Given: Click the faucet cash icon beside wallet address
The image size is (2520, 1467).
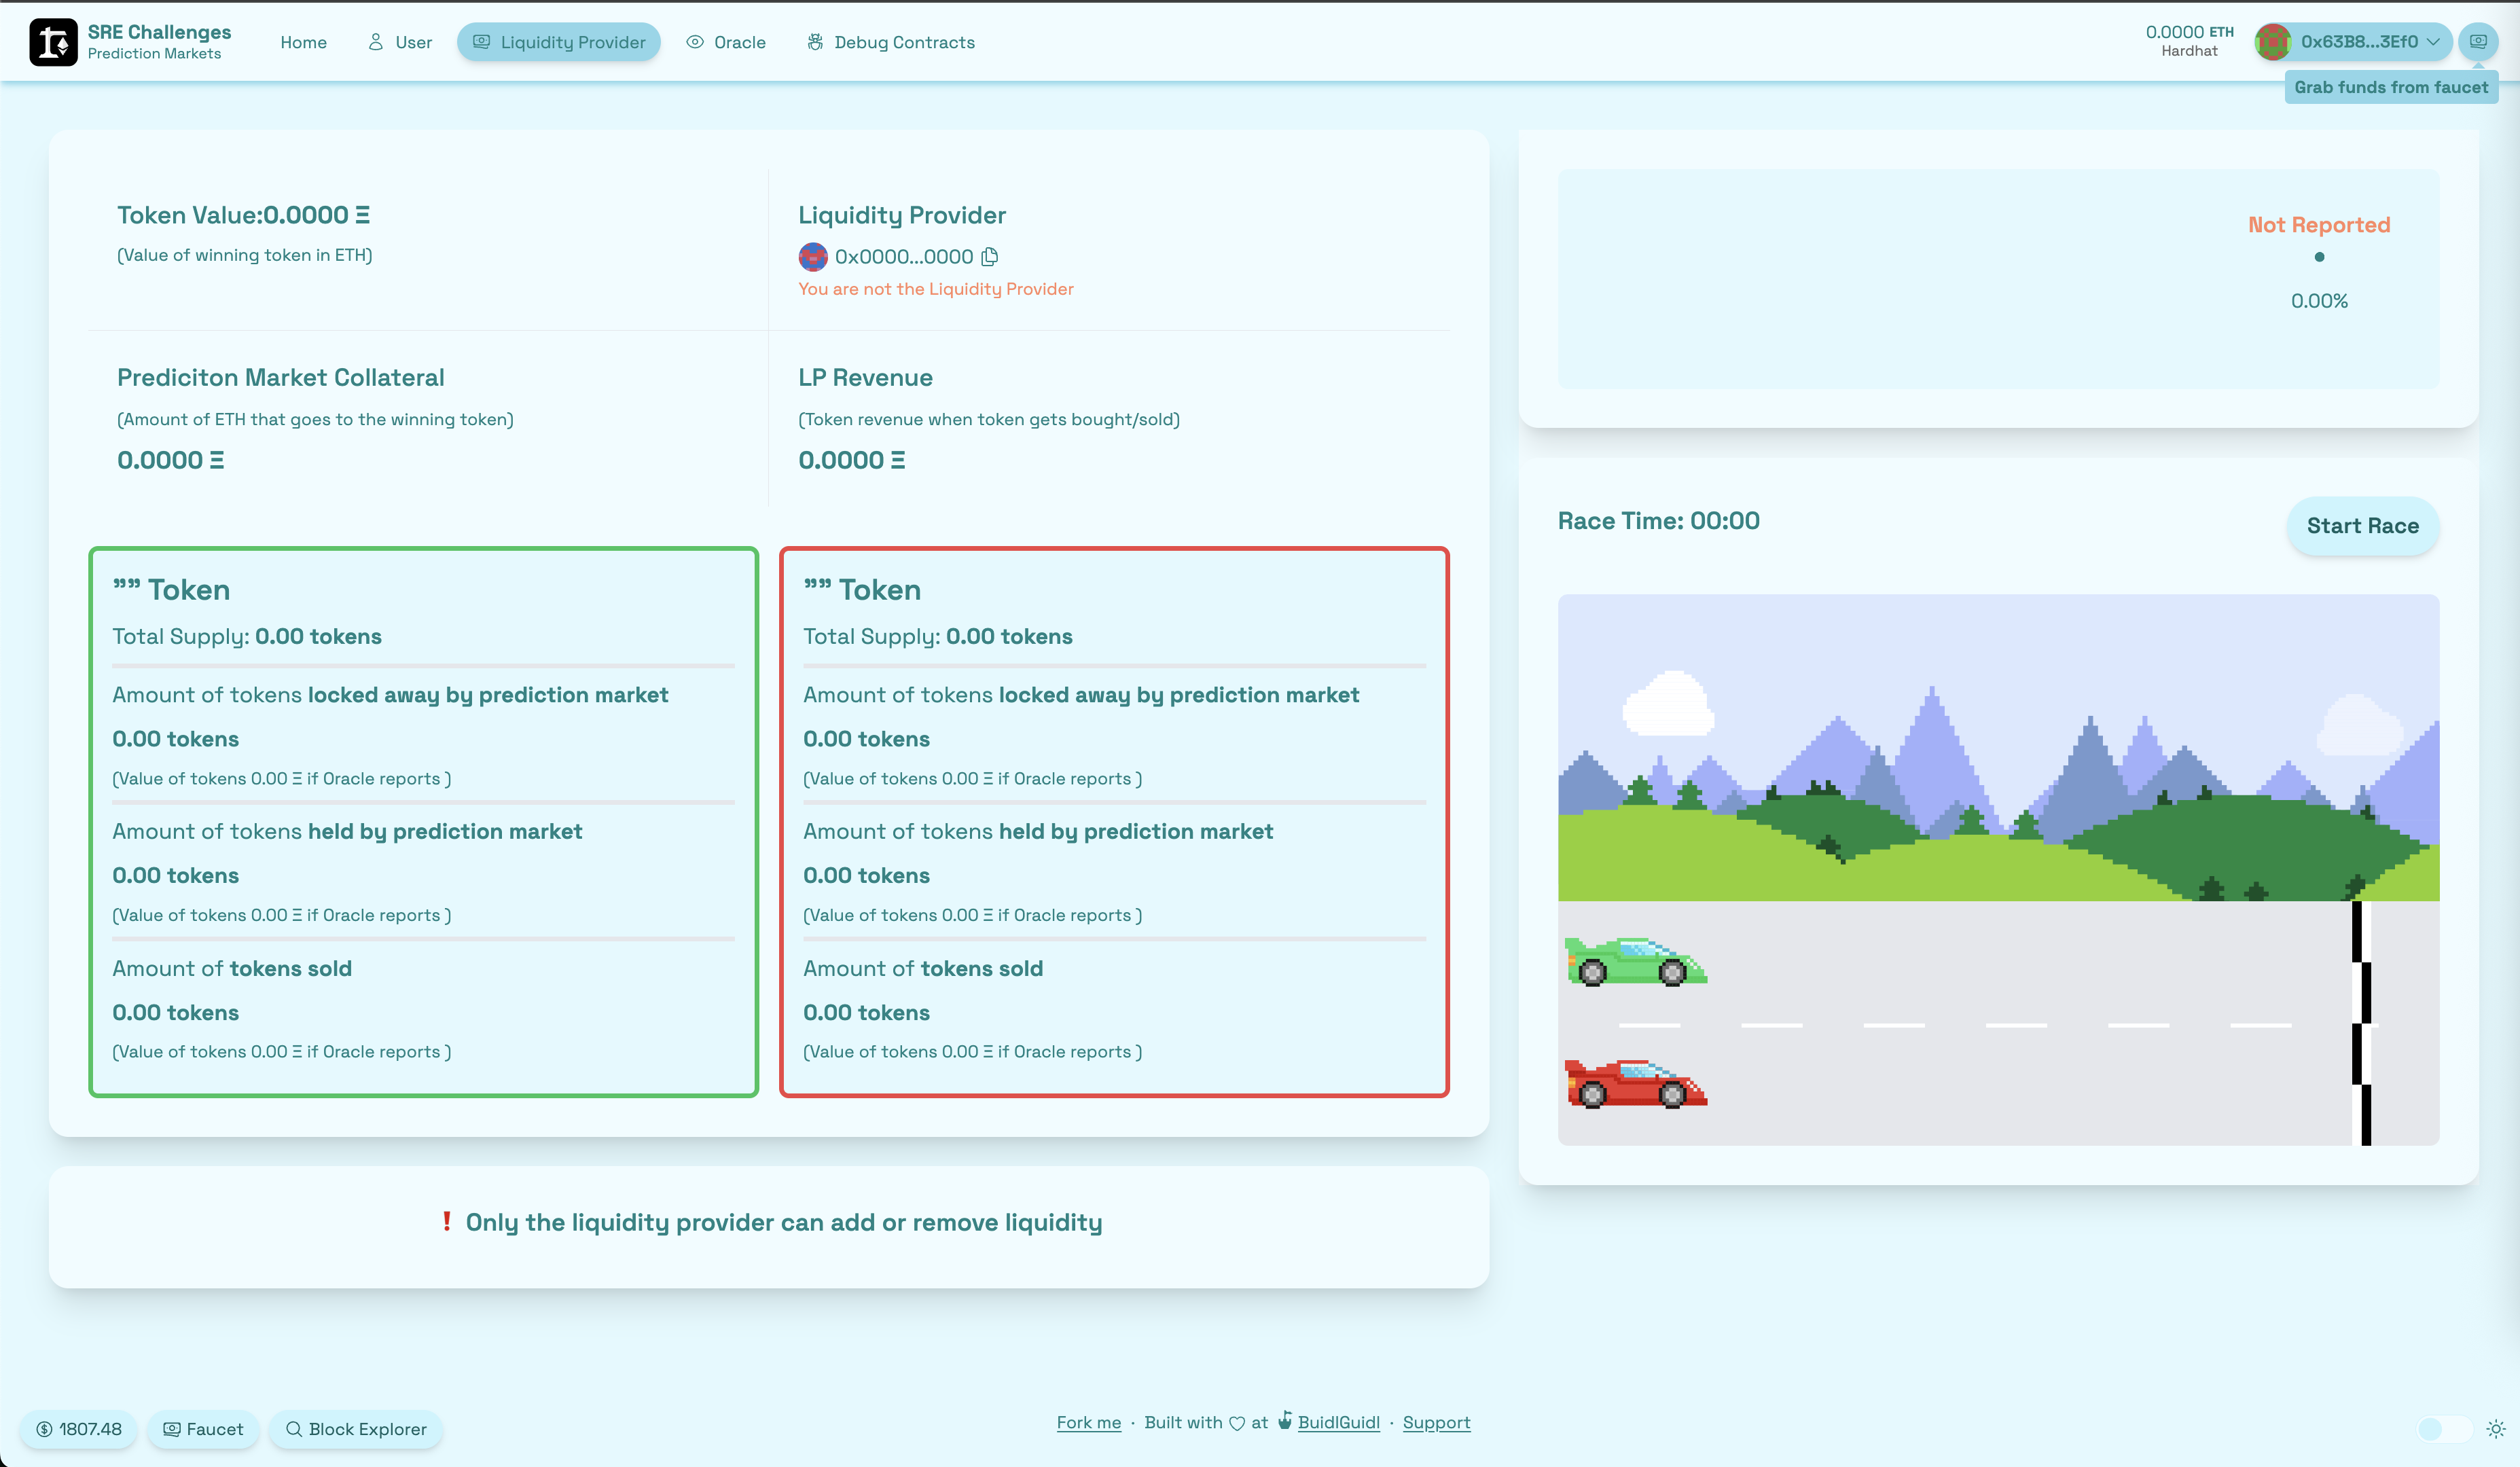Looking at the screenshot, I should [2478, 42].
